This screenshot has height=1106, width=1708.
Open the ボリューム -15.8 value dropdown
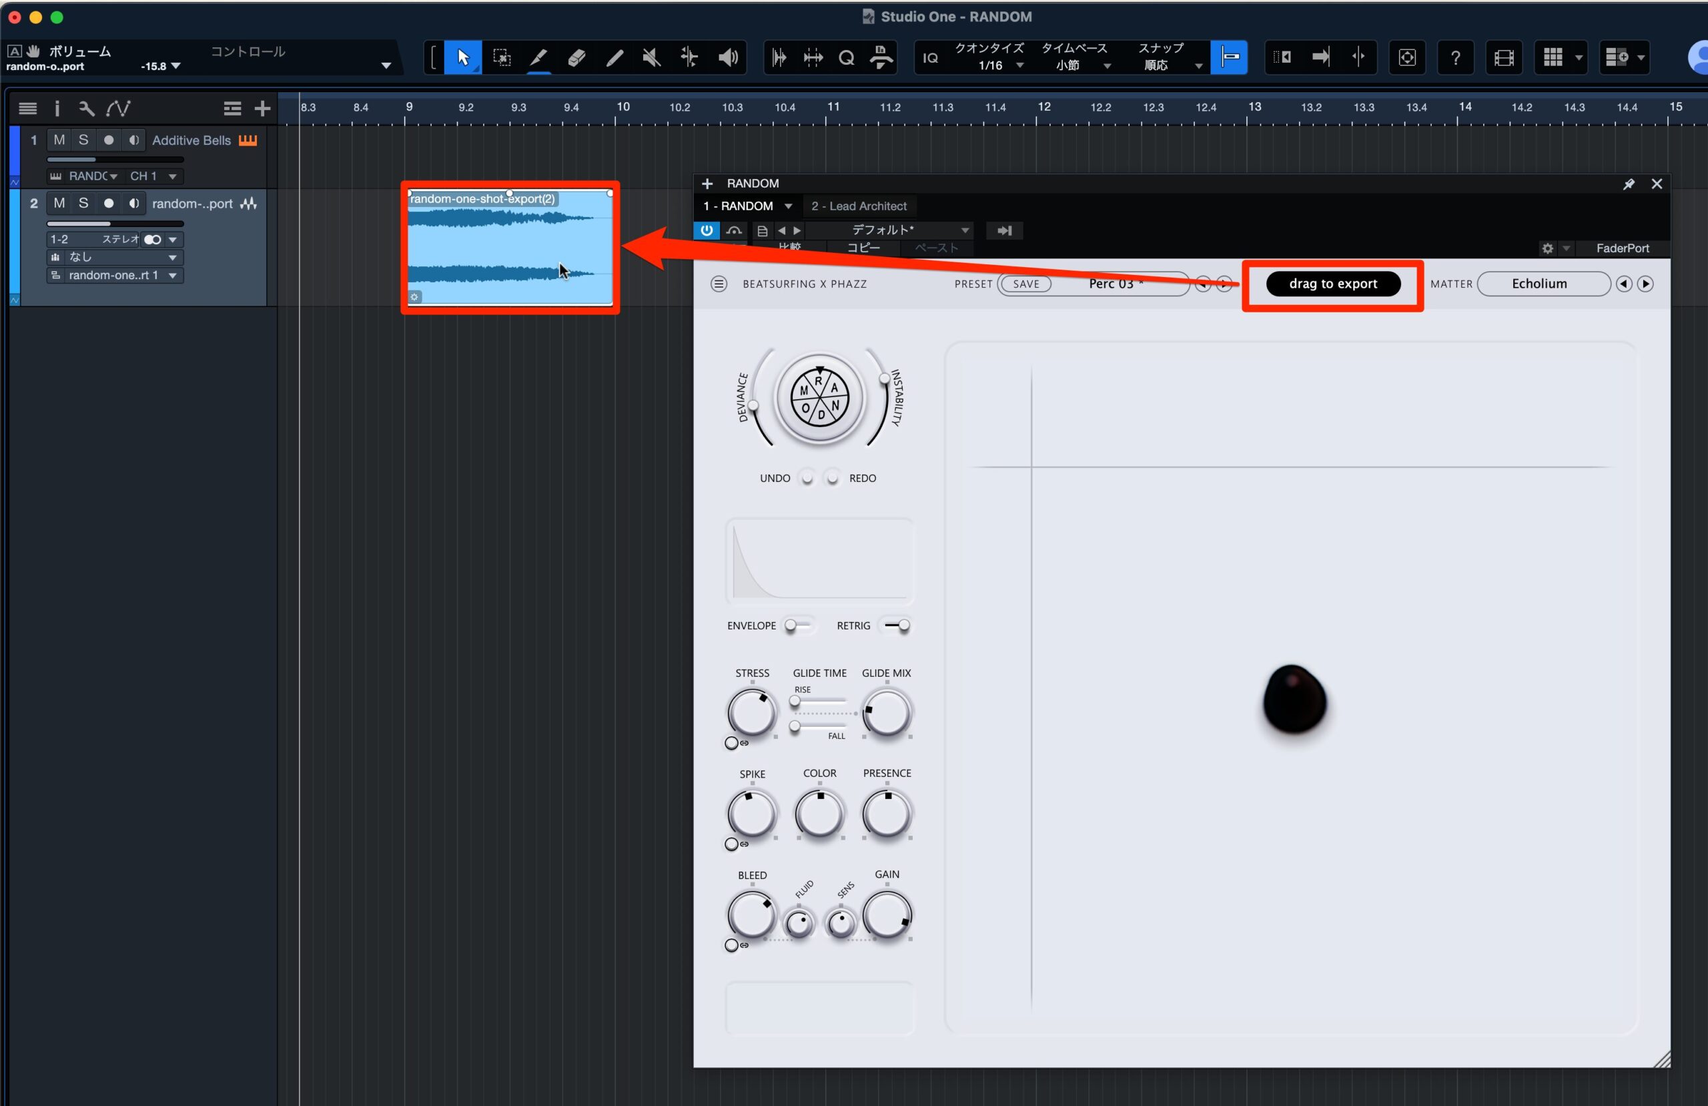pyautogui.click(x=160, y=66)
